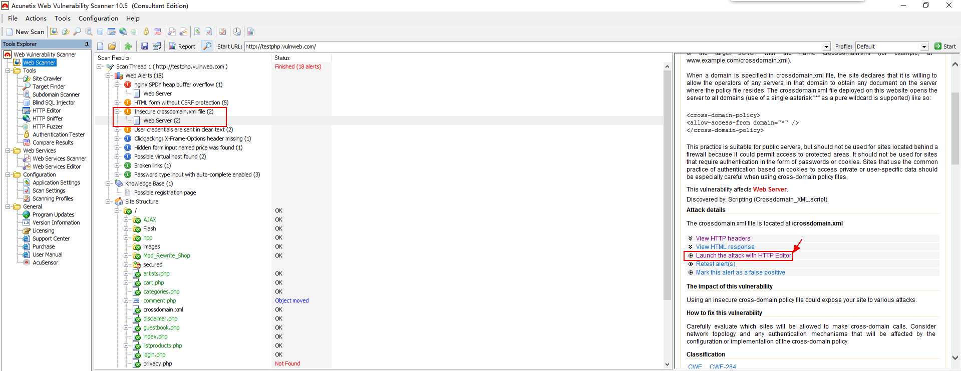Open HTTP Editor toolbar icon

tap(111, 31)
